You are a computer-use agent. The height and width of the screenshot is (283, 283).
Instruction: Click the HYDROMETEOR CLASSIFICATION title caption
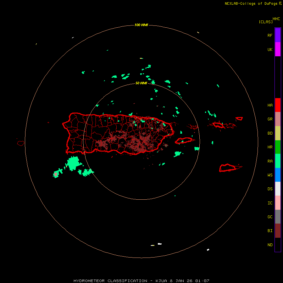pyautogui.click(x=141, y=281)
